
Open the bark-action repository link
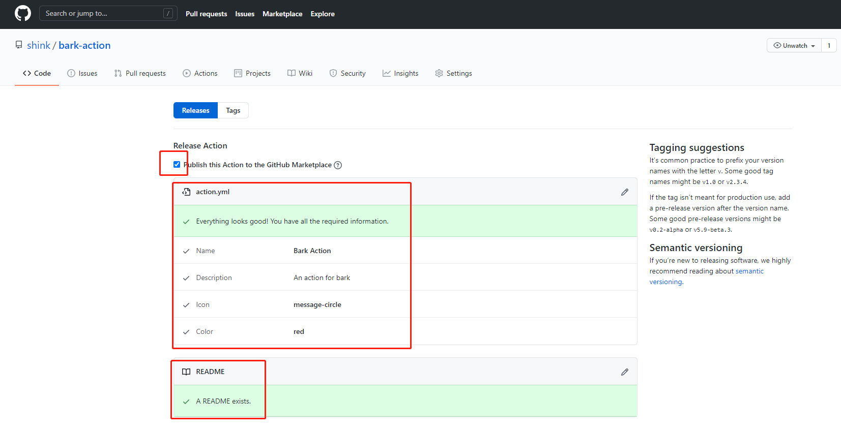[x=84, y=45]
